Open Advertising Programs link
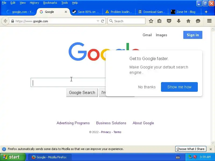215x161 pixels. click(73, 123)
